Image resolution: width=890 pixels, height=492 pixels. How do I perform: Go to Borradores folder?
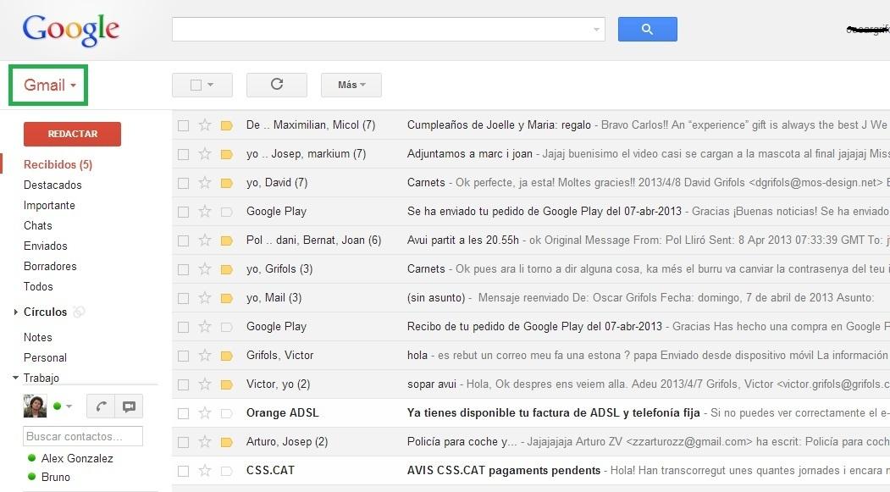[x=50, y=266]
